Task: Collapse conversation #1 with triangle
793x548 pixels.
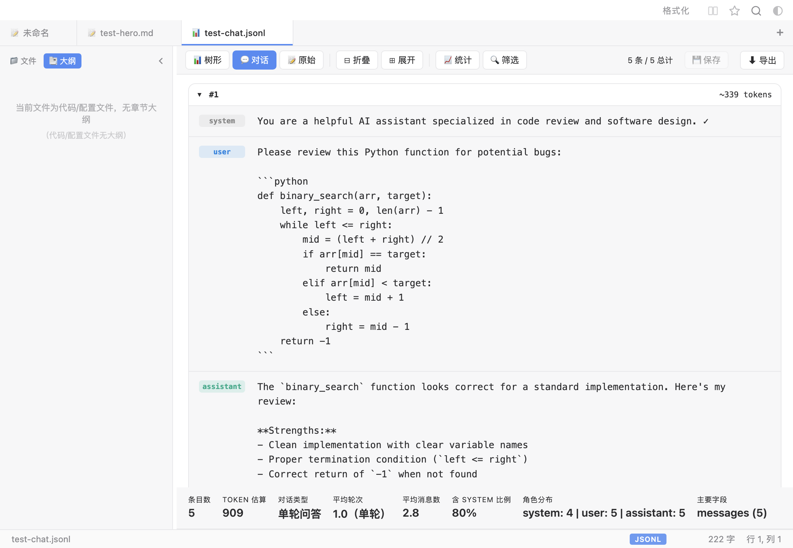Action: pyautogui.click(x=199, y=94)
